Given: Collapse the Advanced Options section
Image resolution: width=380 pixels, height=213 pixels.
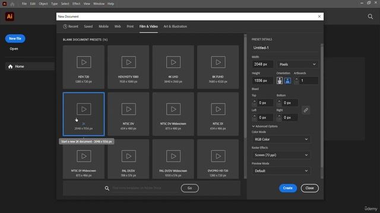Looking at the screenshot, I should point(265,126).
